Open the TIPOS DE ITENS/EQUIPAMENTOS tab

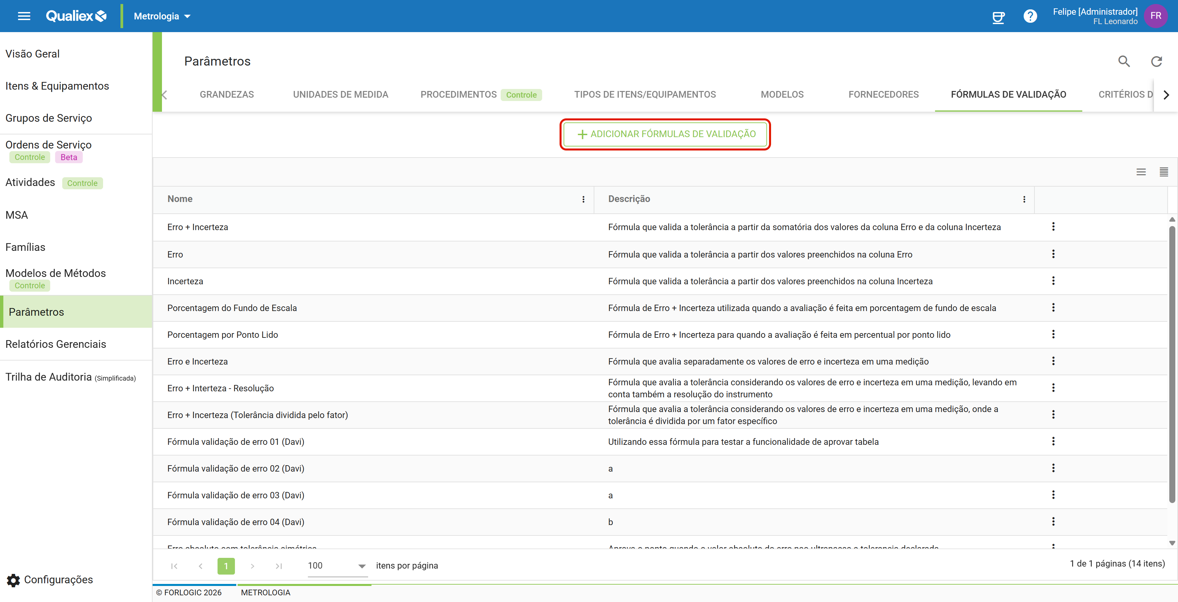click(645, 95)
